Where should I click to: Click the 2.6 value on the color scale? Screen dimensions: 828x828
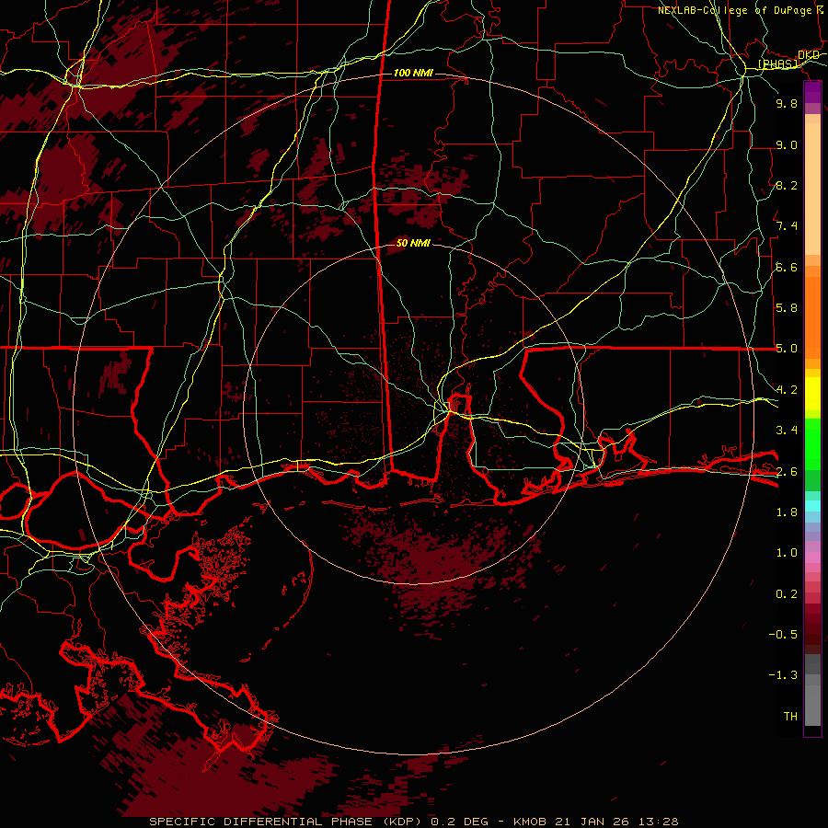click(x=787, y=471)
